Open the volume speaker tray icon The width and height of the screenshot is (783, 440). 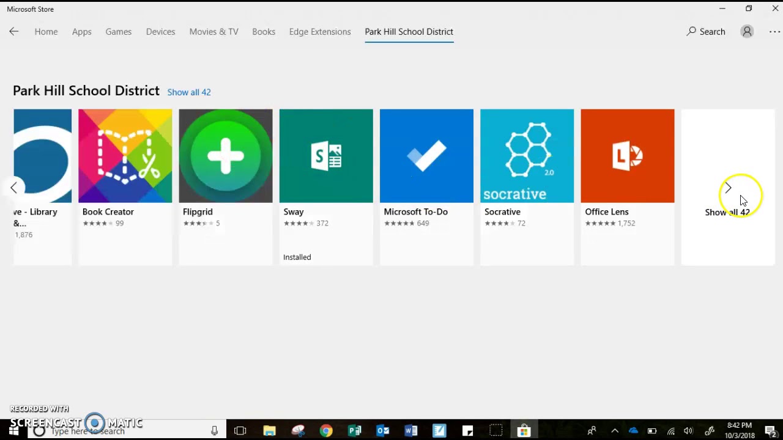coord(689,431)
